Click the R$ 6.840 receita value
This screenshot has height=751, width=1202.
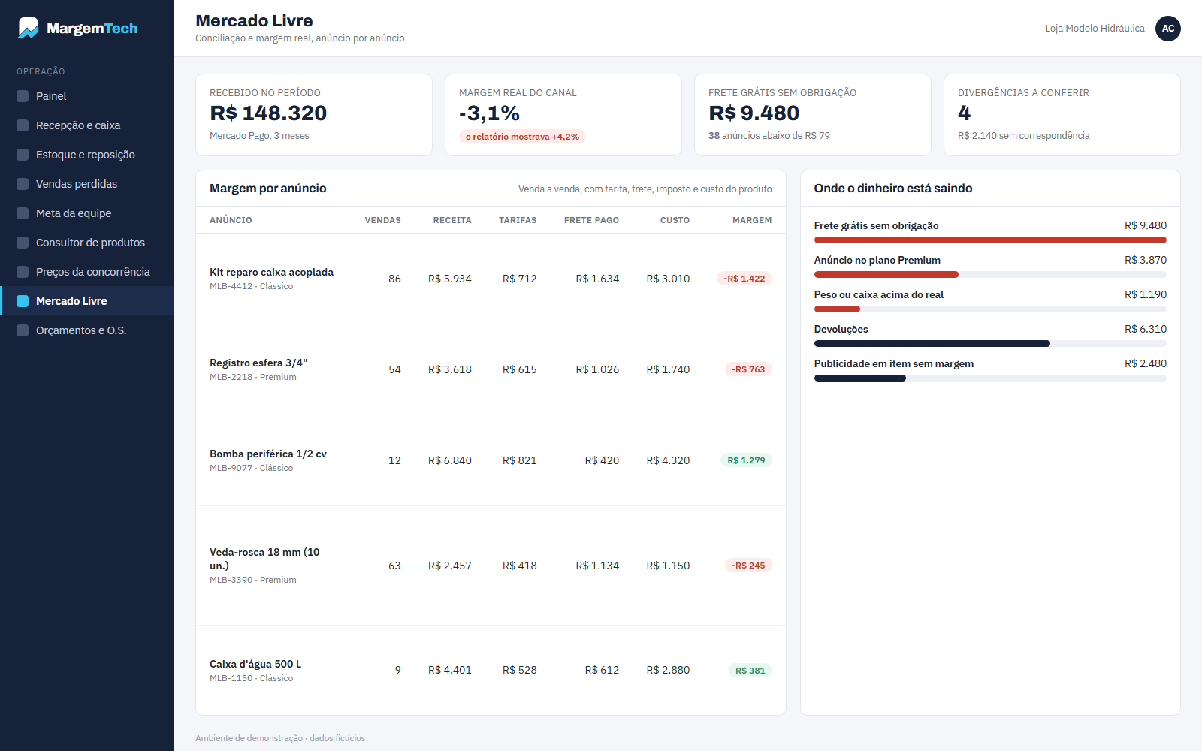pos(450,460)
